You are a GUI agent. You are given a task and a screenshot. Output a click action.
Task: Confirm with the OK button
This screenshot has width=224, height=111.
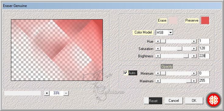194,101
